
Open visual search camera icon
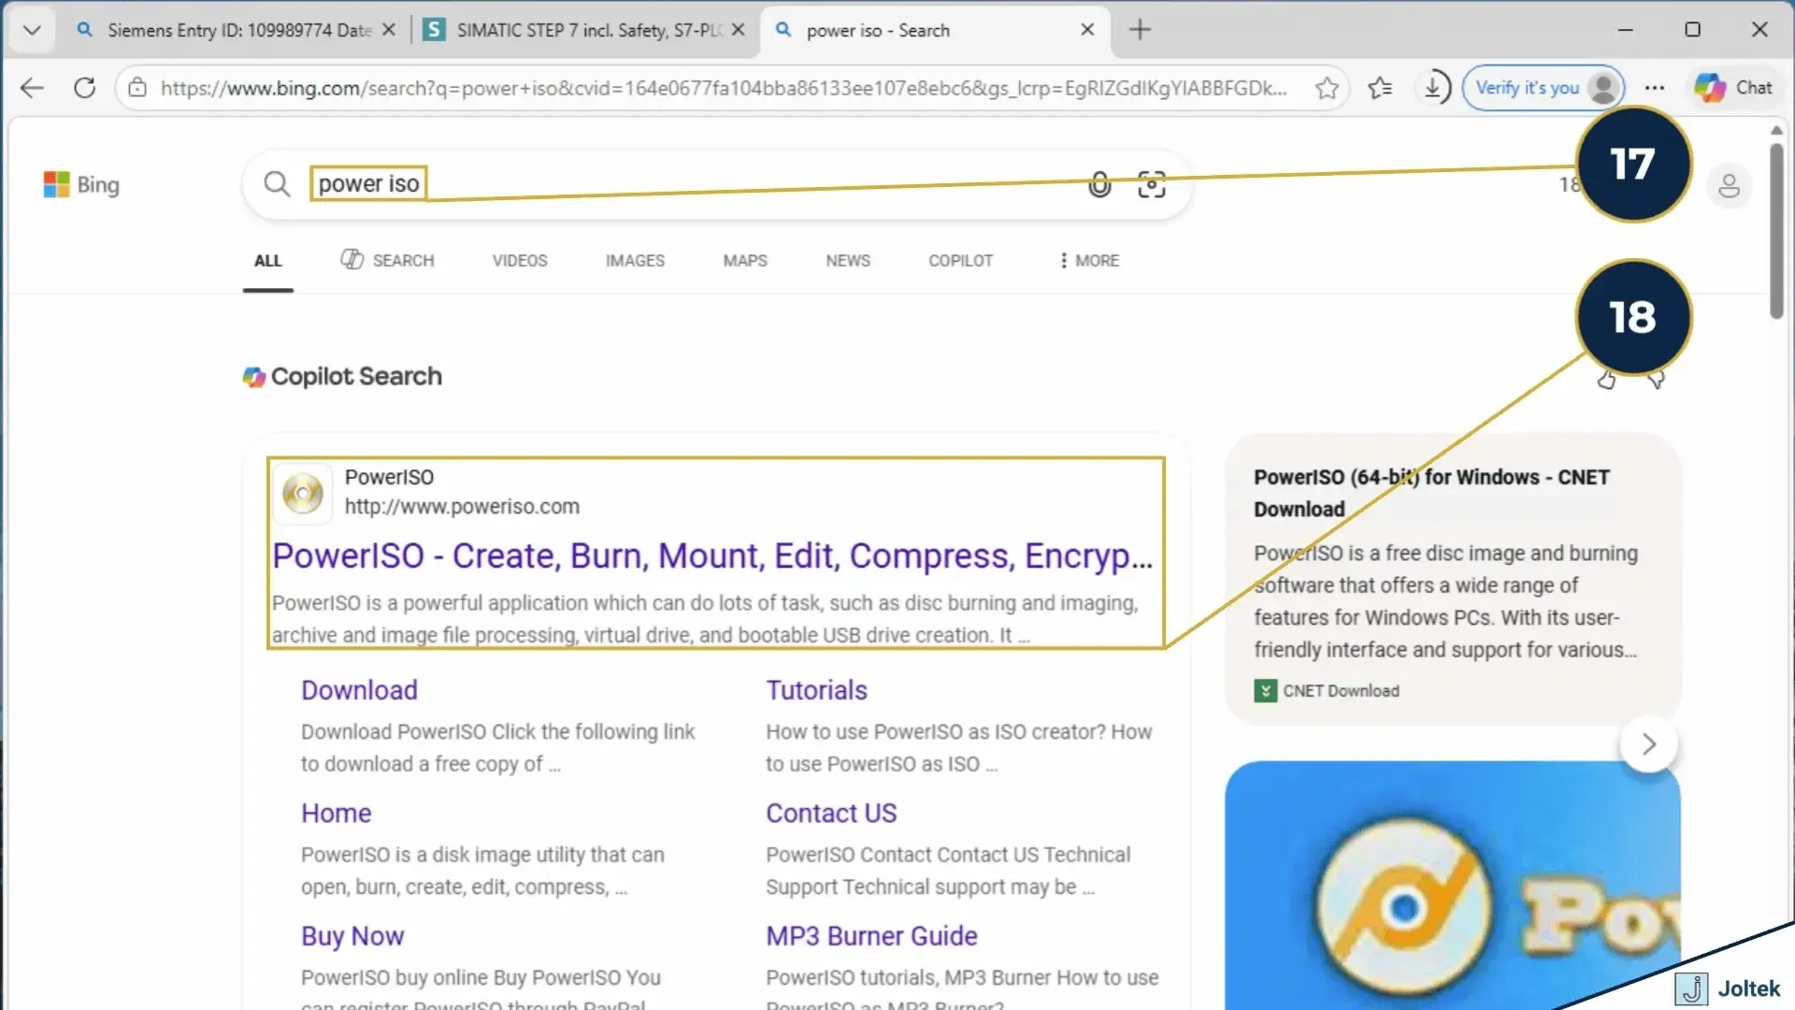1152,184
